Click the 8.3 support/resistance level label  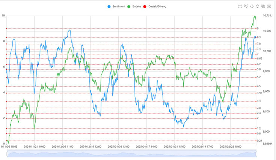(259, 37)
